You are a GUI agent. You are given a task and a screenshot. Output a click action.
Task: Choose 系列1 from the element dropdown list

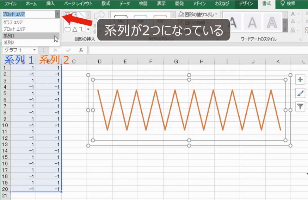click(31, 36)
